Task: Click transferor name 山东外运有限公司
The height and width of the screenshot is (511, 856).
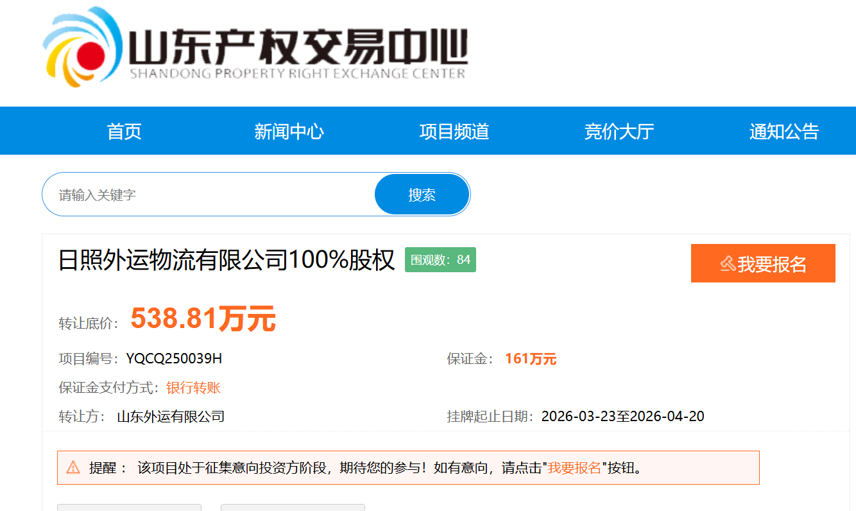Action: tap(171, 416)
